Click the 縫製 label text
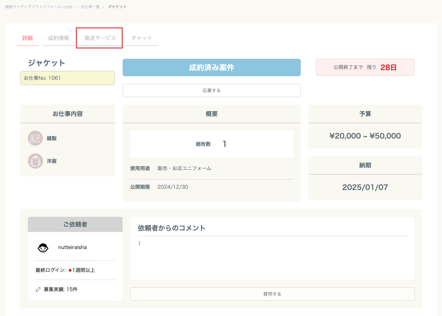 coord(52,138)
